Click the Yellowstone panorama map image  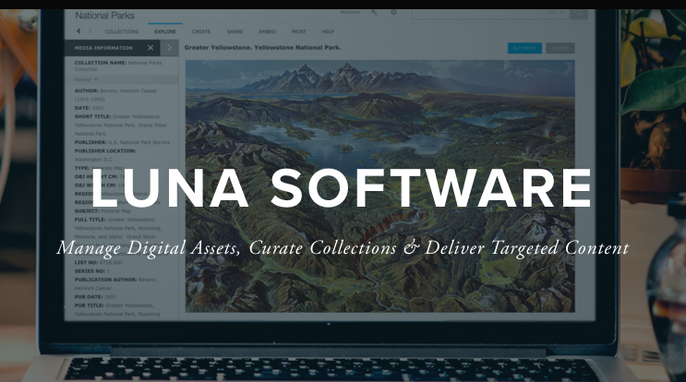(x=379, y=186)
